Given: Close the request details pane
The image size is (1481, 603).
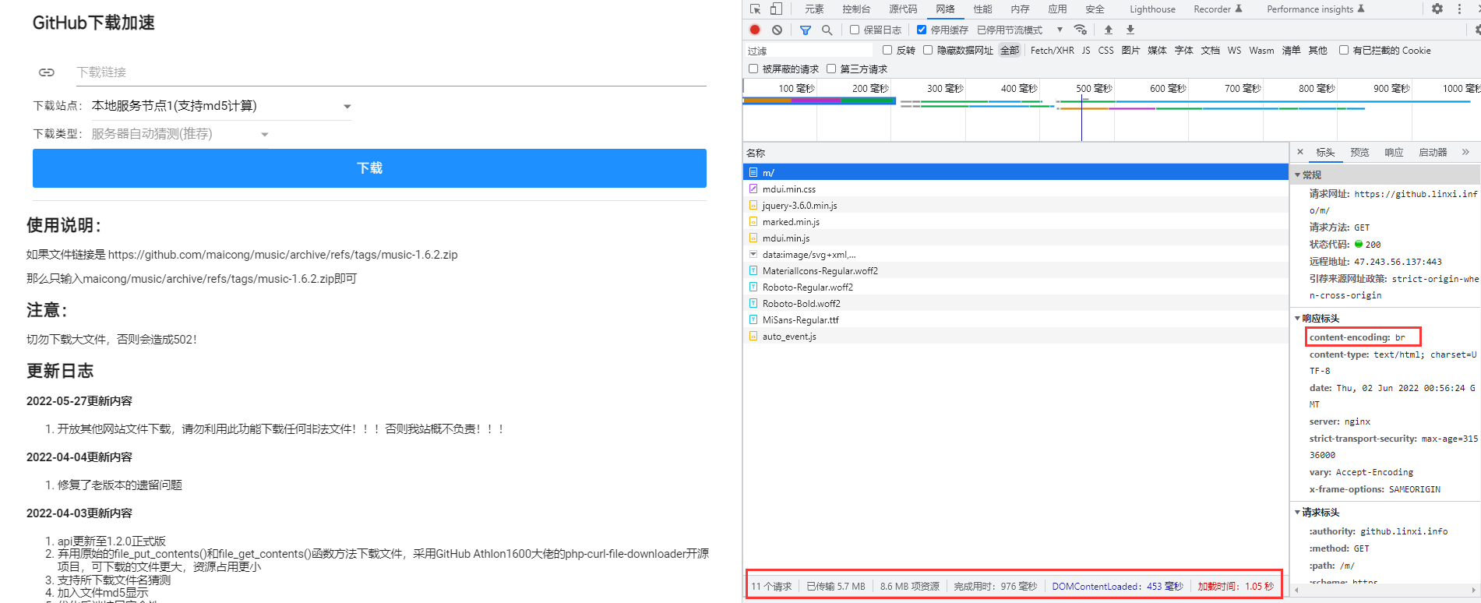Looking at the screenshot, I should point(1300,152).
